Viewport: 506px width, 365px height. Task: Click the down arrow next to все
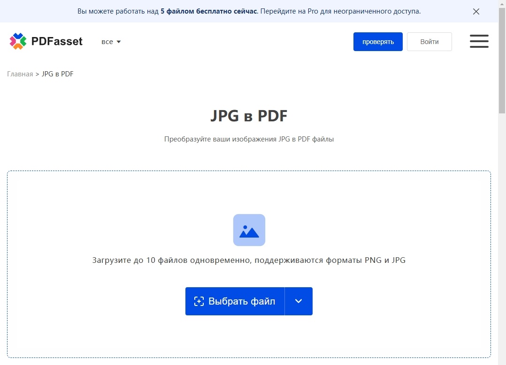[119, 41]
